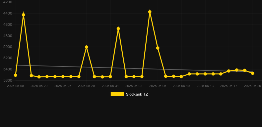Image resolution: width=262 pixels, height=127 pixels.
Task: Toggle the SlotRank TZ legend color box
Action: (117, 94)
